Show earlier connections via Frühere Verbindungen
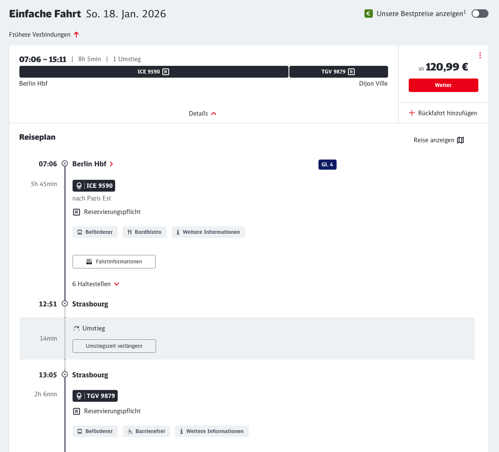This screenshot has width=499, height=452. click(44, 35)
